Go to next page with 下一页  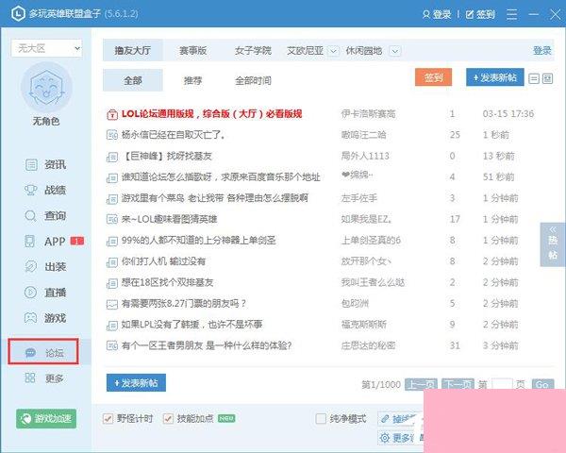458,384
